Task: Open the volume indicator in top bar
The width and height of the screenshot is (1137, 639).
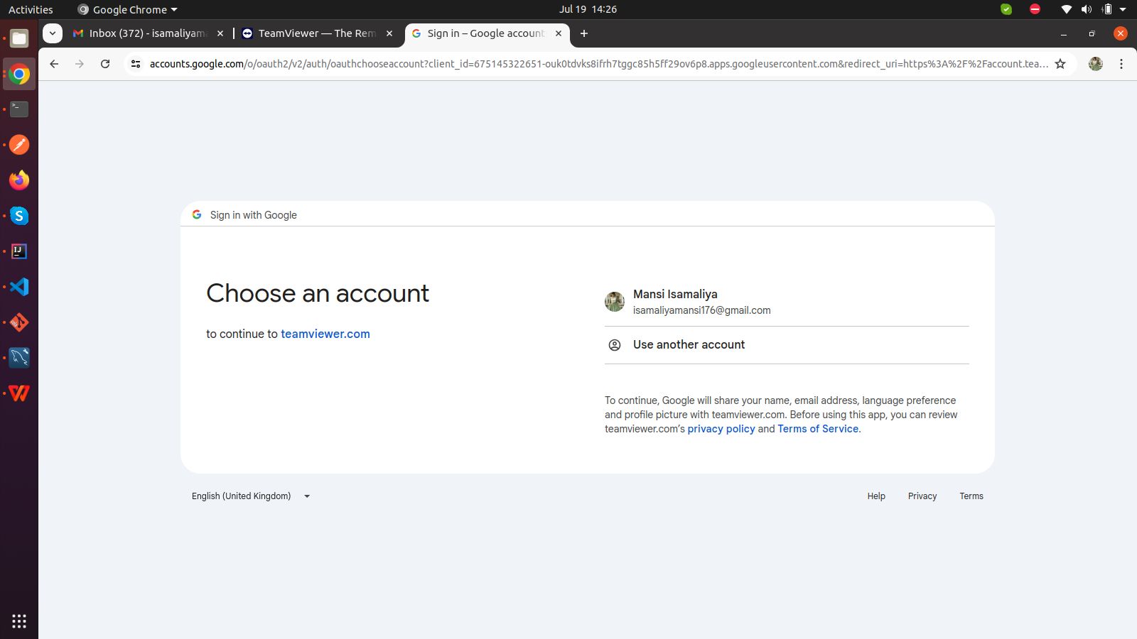Action: click(x=1087, y=9)
